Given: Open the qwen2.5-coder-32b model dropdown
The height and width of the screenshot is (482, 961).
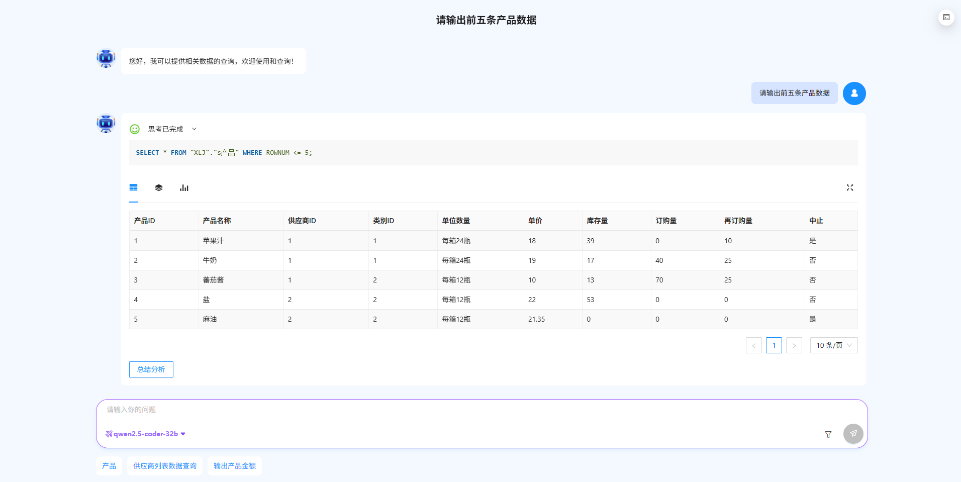Looking at the screenshot, I should (146, 434).
